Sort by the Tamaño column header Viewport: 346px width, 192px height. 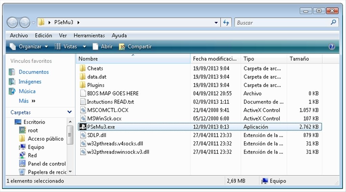pyautogui.click(x=304, y=59)
